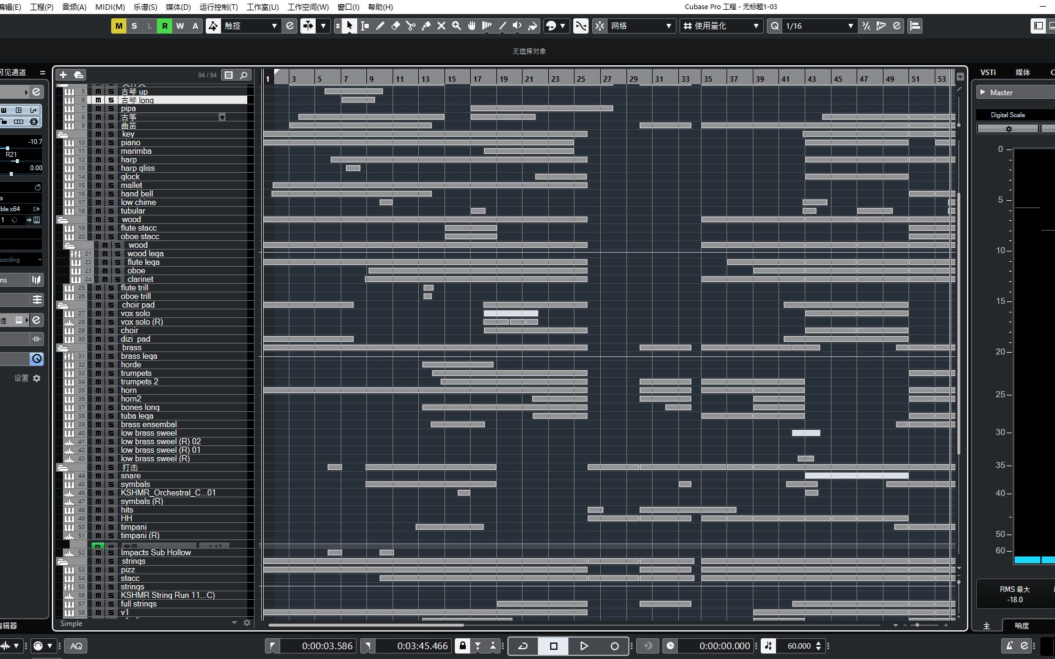
Task: Select the Glue tool
Action: 426,26
